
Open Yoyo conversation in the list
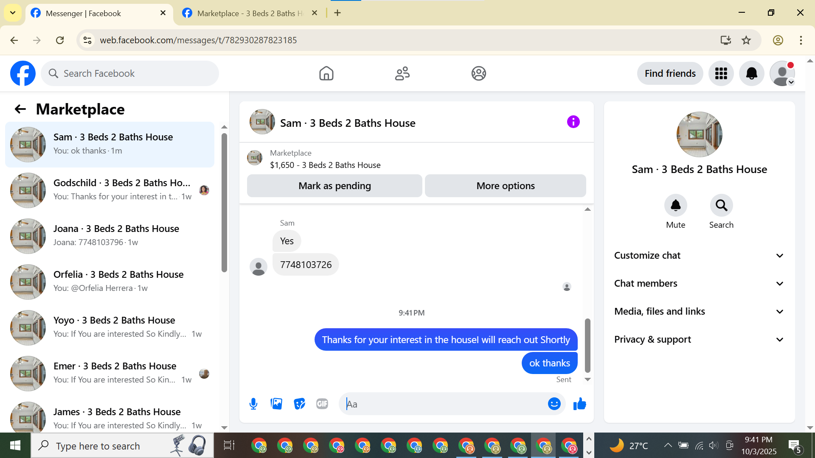[110, 328]
